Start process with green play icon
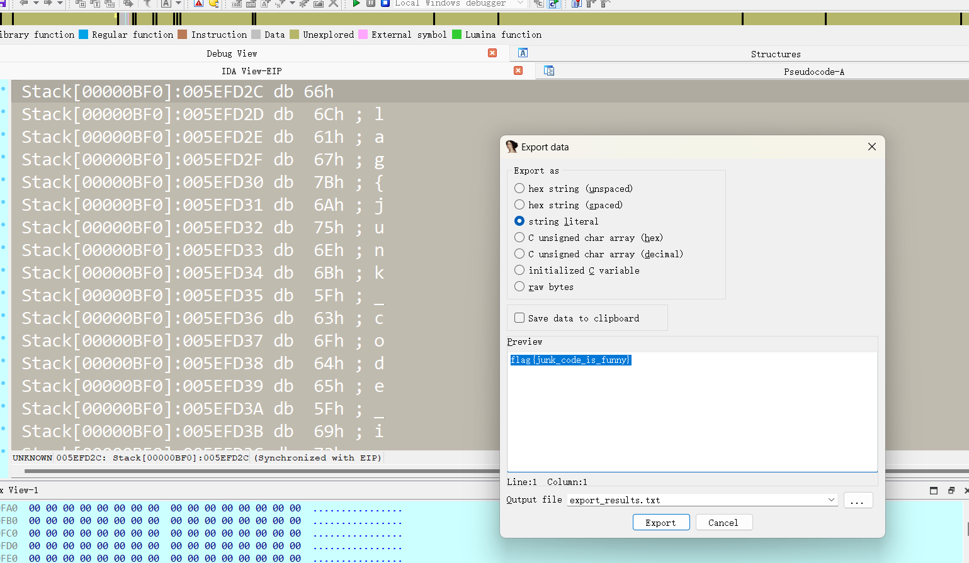This screenshot has height=563, width=969. point(356,3)
